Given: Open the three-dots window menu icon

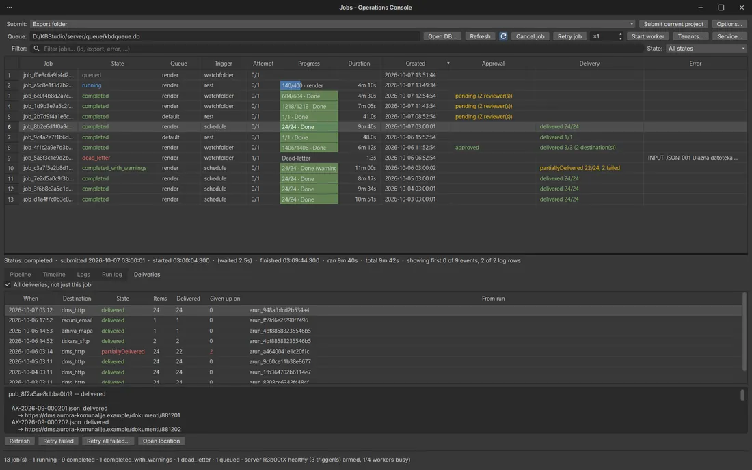Looking at the screenshot, I should (x=9, y=8).
